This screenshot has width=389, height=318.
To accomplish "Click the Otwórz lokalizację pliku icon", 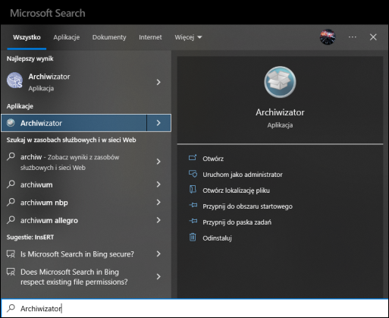I will (x=193, y=190).
